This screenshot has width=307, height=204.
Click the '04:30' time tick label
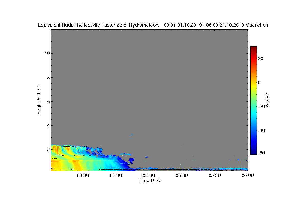point(149,176)
